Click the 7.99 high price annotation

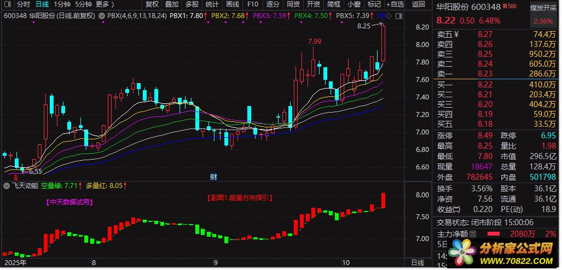pos(314,42)
